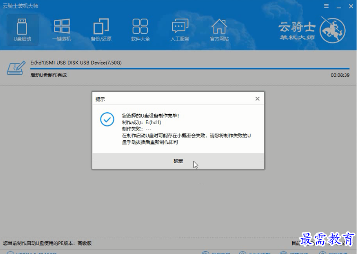Click the '制作失败: ---' line
This screenshot has width=358, height=254.
[x=136, y=129]
